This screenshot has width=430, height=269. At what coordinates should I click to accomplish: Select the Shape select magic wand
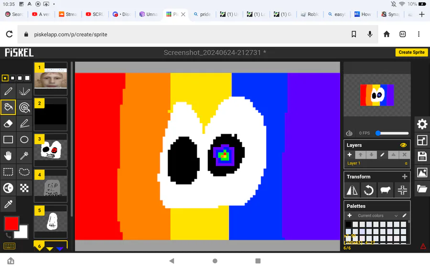pos(24,156)
